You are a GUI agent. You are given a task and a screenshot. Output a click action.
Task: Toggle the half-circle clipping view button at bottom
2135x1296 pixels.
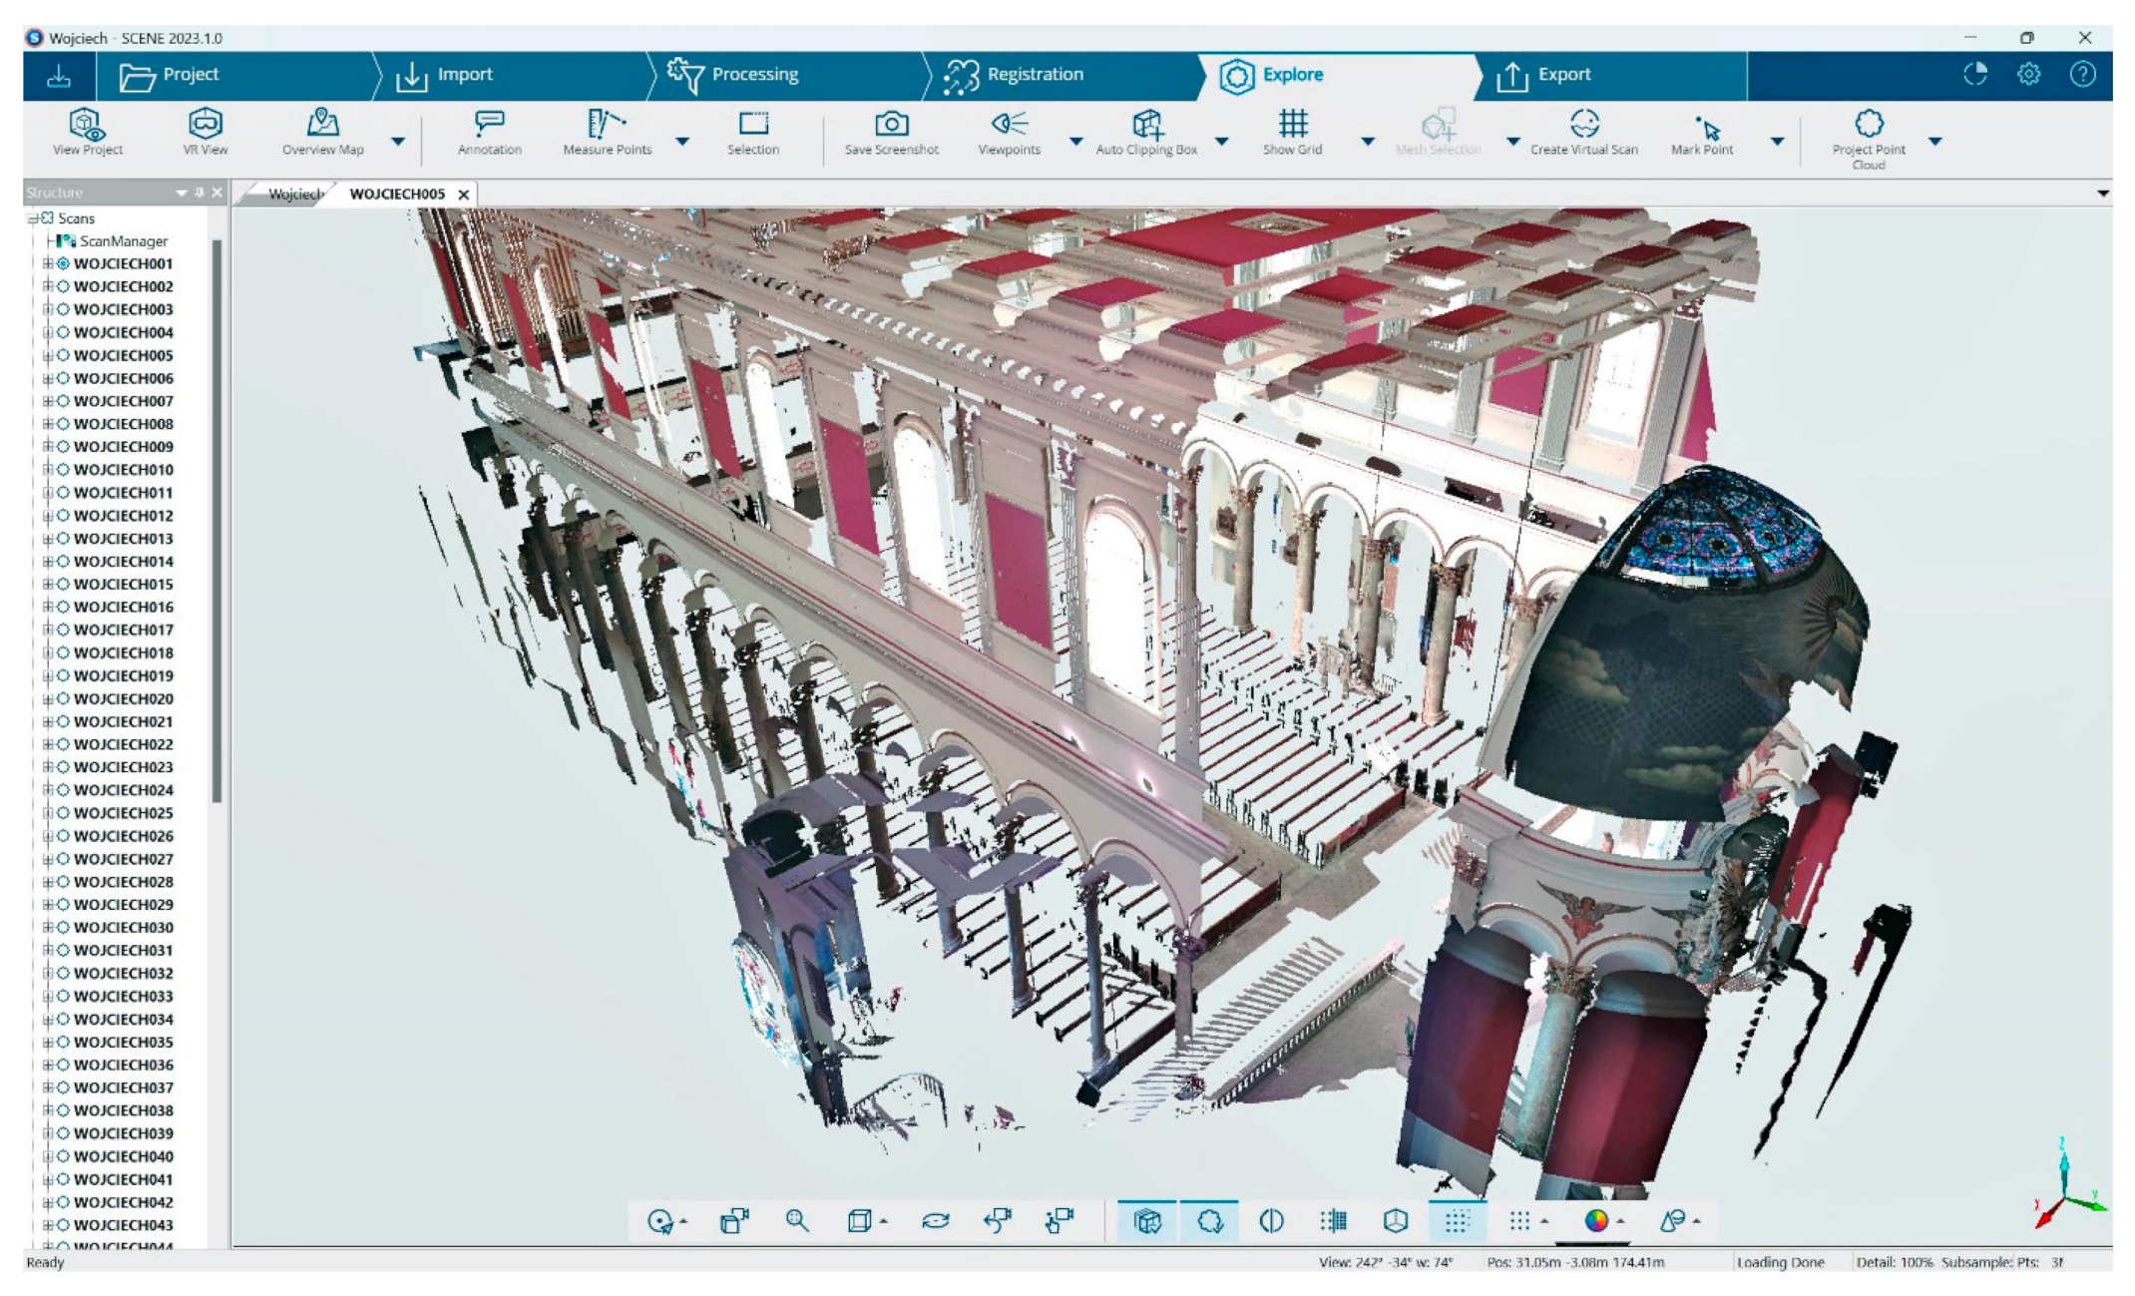pyautogui.click(x=1271, y=1220)
